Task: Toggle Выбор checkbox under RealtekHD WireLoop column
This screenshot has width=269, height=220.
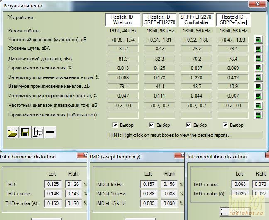Action: 115,125
